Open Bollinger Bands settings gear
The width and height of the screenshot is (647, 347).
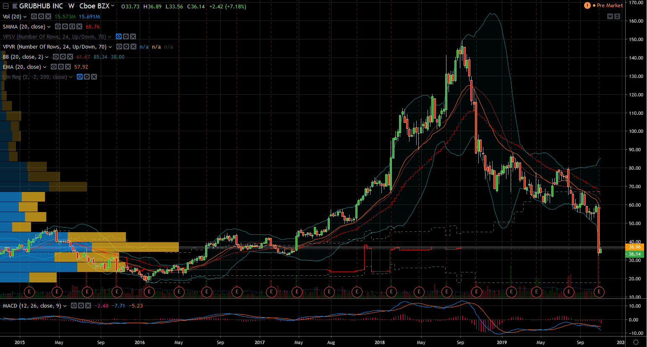(x=63, y=57)
